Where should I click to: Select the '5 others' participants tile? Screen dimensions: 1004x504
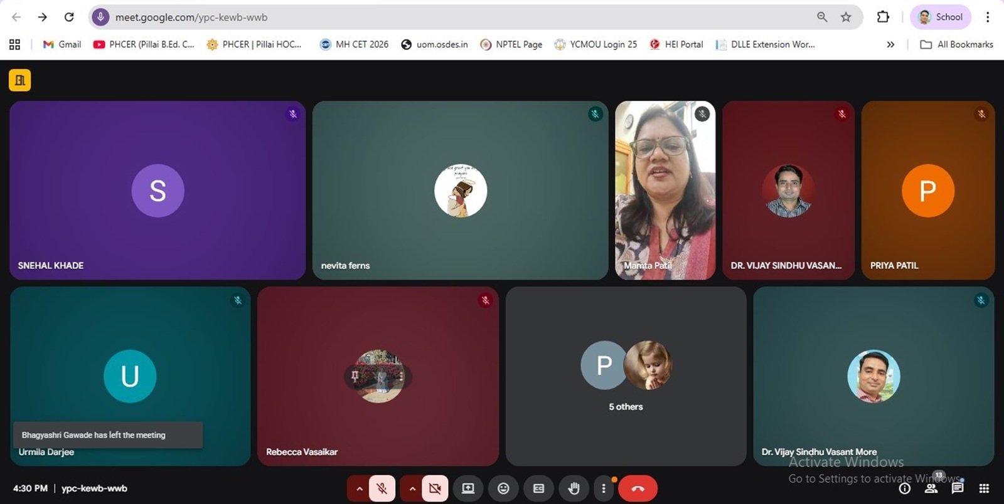click(x=626, y=376)
